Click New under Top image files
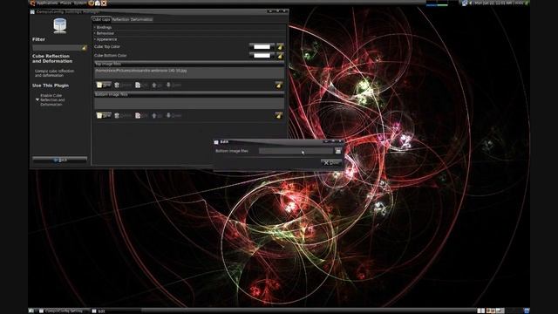This screenshot has width=558, height=314. pos(104,85)
